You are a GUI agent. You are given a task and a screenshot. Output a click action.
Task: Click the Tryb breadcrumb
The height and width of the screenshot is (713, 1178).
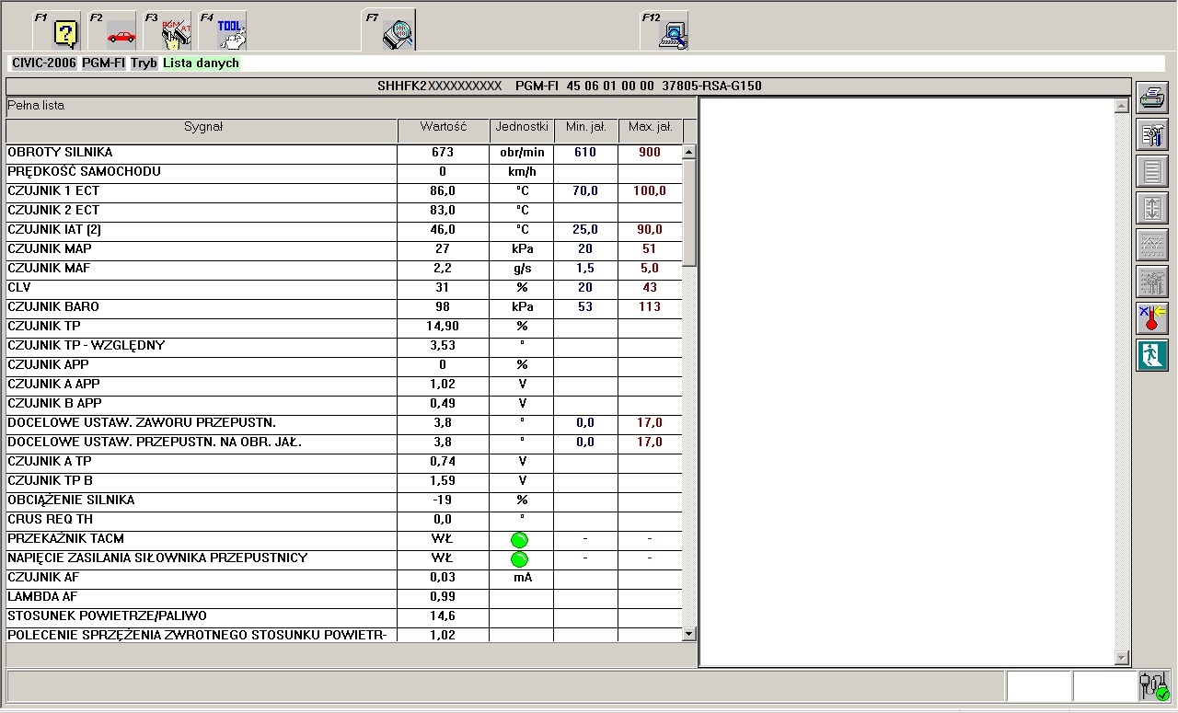point(144,63)
